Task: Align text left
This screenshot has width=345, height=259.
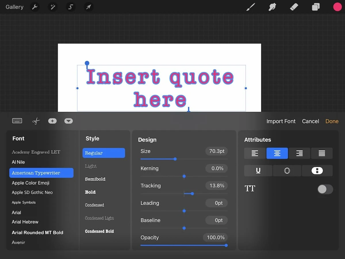Action: tap(255, 153)
